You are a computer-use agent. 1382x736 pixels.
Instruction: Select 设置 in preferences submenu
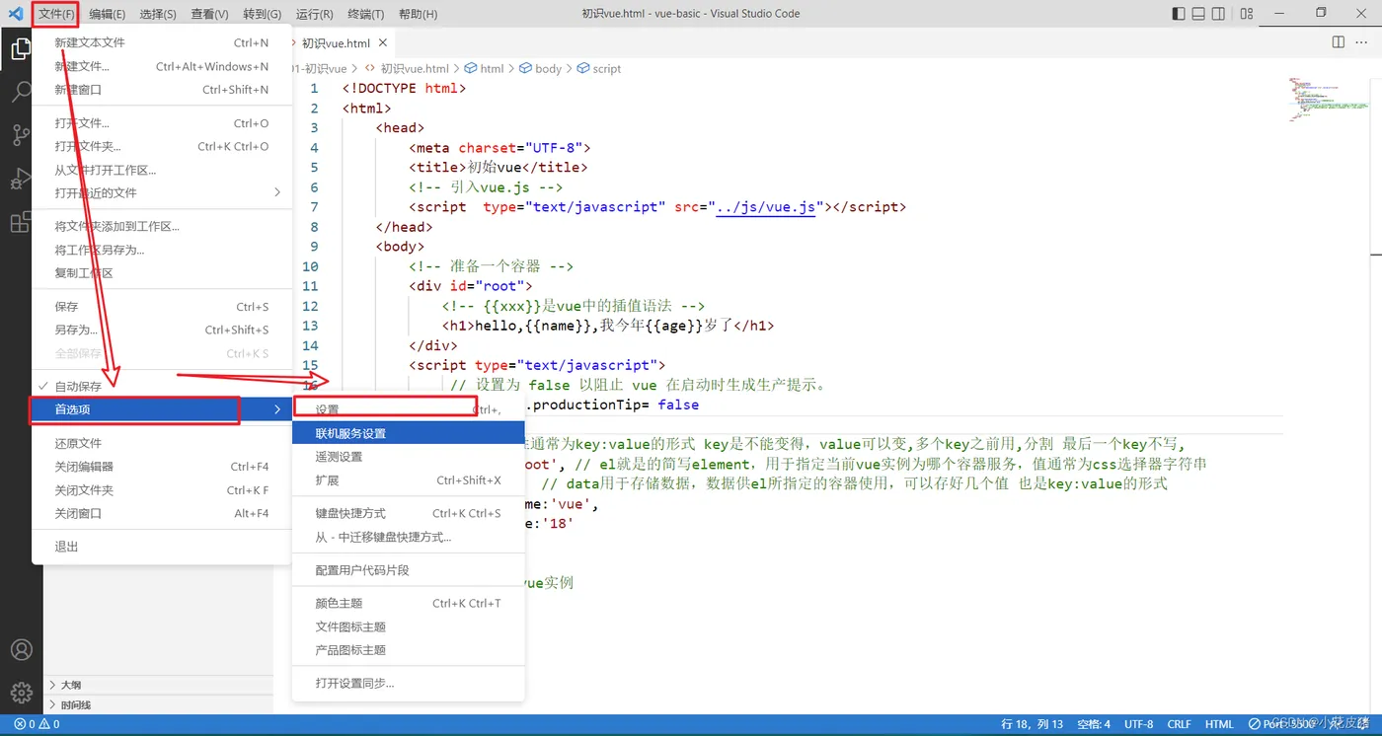pos(409,409)
